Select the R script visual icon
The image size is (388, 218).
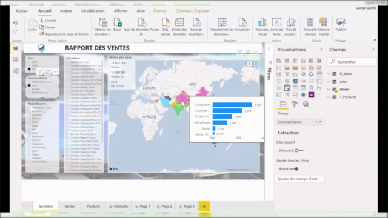(x=311, y=88)
